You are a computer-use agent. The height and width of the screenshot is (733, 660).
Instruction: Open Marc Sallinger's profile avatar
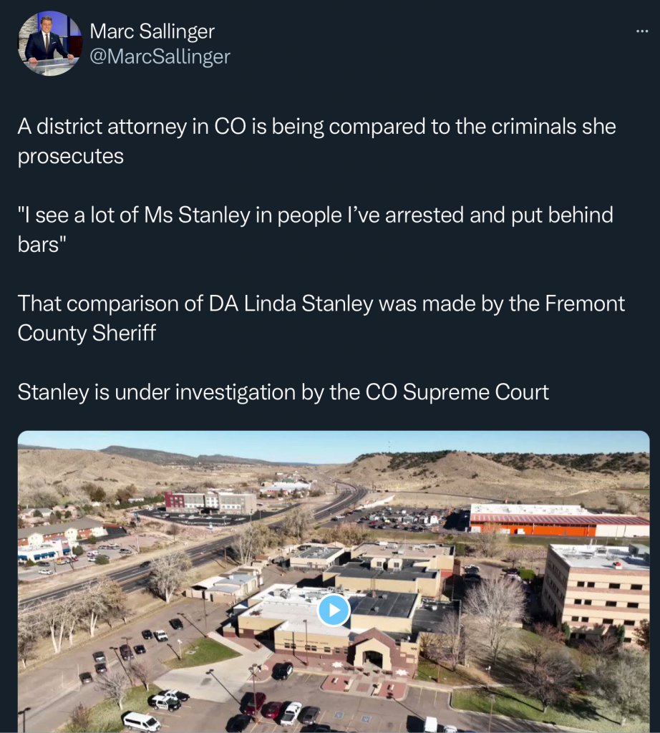[x=49, y=44]
